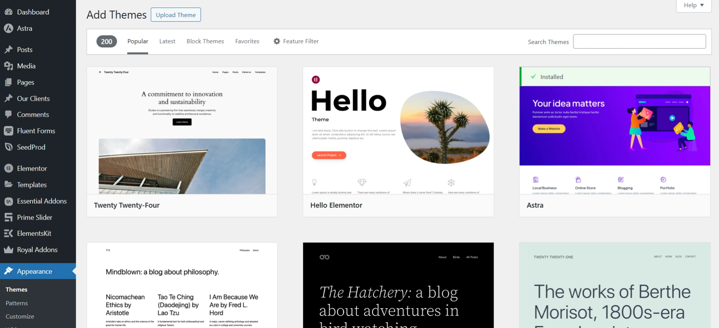Image resolution: width=719 pixels, height=328 pixels.
Task: Click the Feature Filter gear icon
Action: (x=277, y=41)
